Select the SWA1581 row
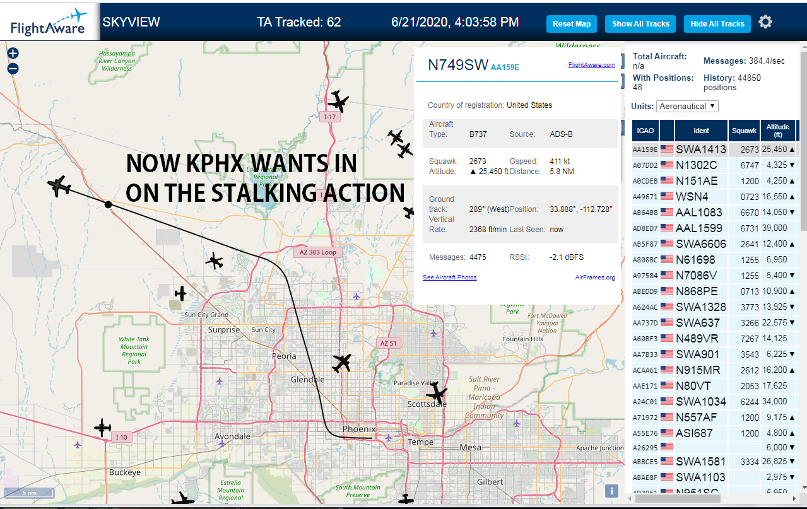This screenshot has width=807, height=509. click(715, 462)
